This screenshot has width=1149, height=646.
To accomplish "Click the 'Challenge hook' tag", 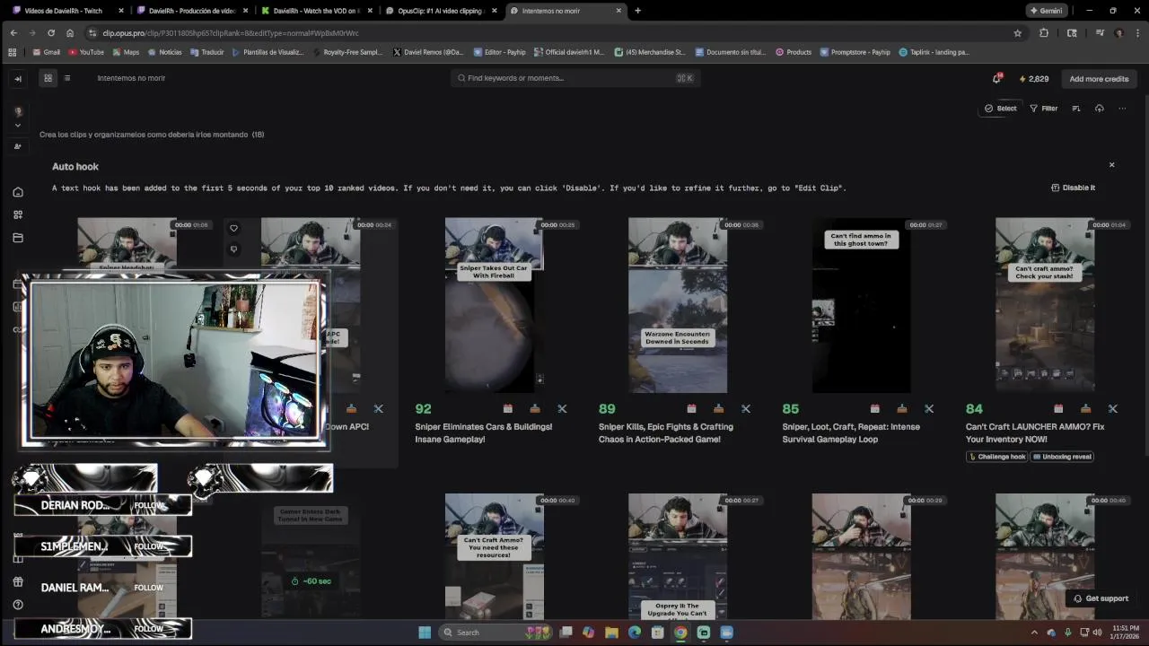I will (x=996, y=457).
